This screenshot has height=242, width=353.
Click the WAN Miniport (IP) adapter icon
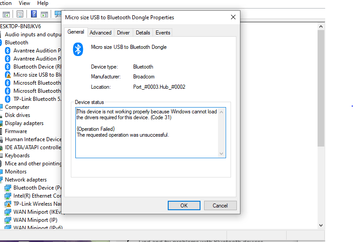pyautogui.click(x=8, y=220)
